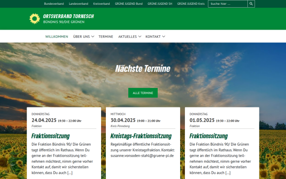Expand the Aktuelles submenu chevron
The height and width of the screenshot is (179, 286).
[140, 37]
